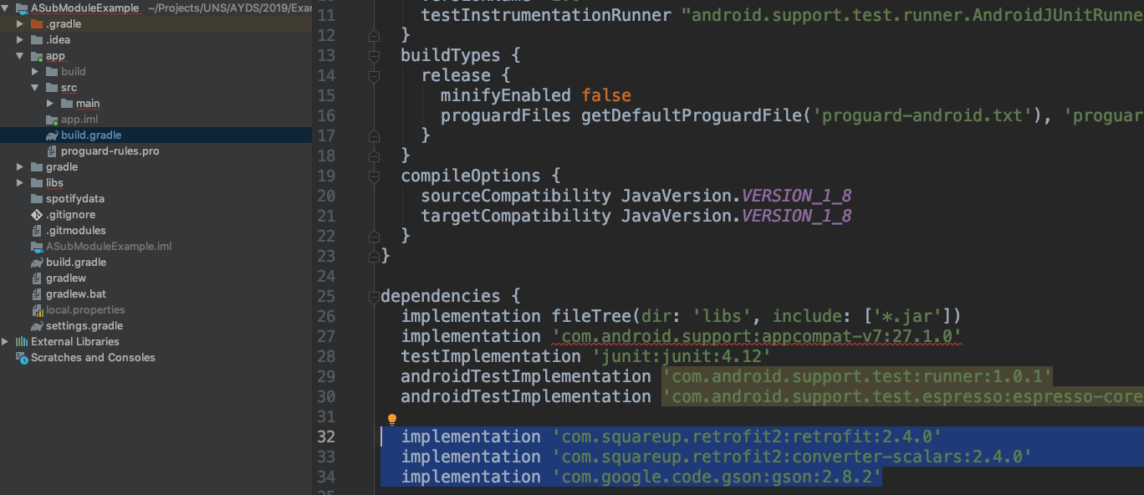Click line number 32 in the gutter
Screen dimensions: 1144x495
pyautogui.click(x=326, y=436)
